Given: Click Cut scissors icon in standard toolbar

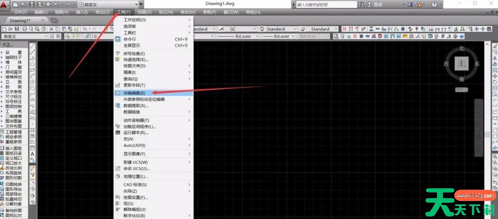Looking at the screenshot, I should (x=51, y=29).
